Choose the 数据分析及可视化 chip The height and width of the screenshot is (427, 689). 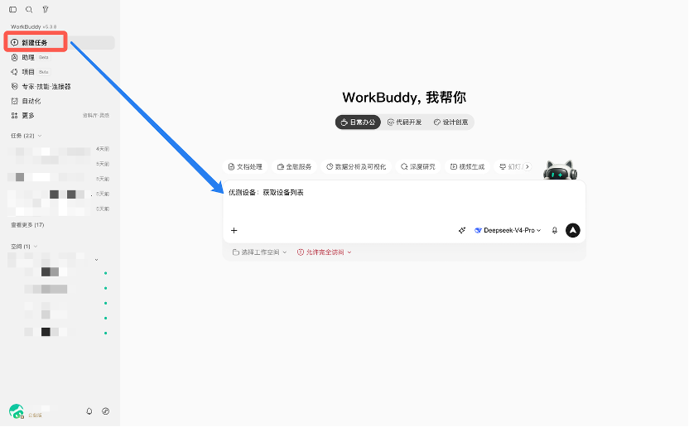click(356, 167)
